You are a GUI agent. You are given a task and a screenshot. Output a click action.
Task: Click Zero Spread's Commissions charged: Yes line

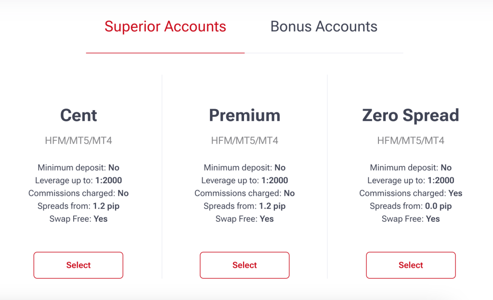[x=411, y=193]
